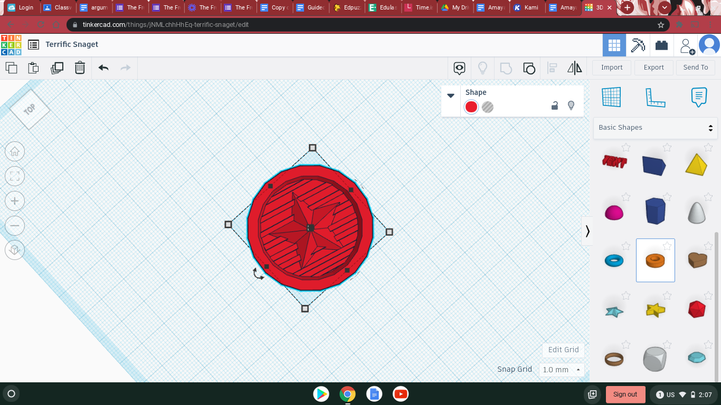Zoom out with minus icon
The image size is (721, 405).
pyautogui.click(x=15, y=226)
